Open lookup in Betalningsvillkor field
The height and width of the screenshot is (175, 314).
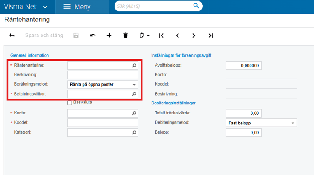click(x=134, y=94)
